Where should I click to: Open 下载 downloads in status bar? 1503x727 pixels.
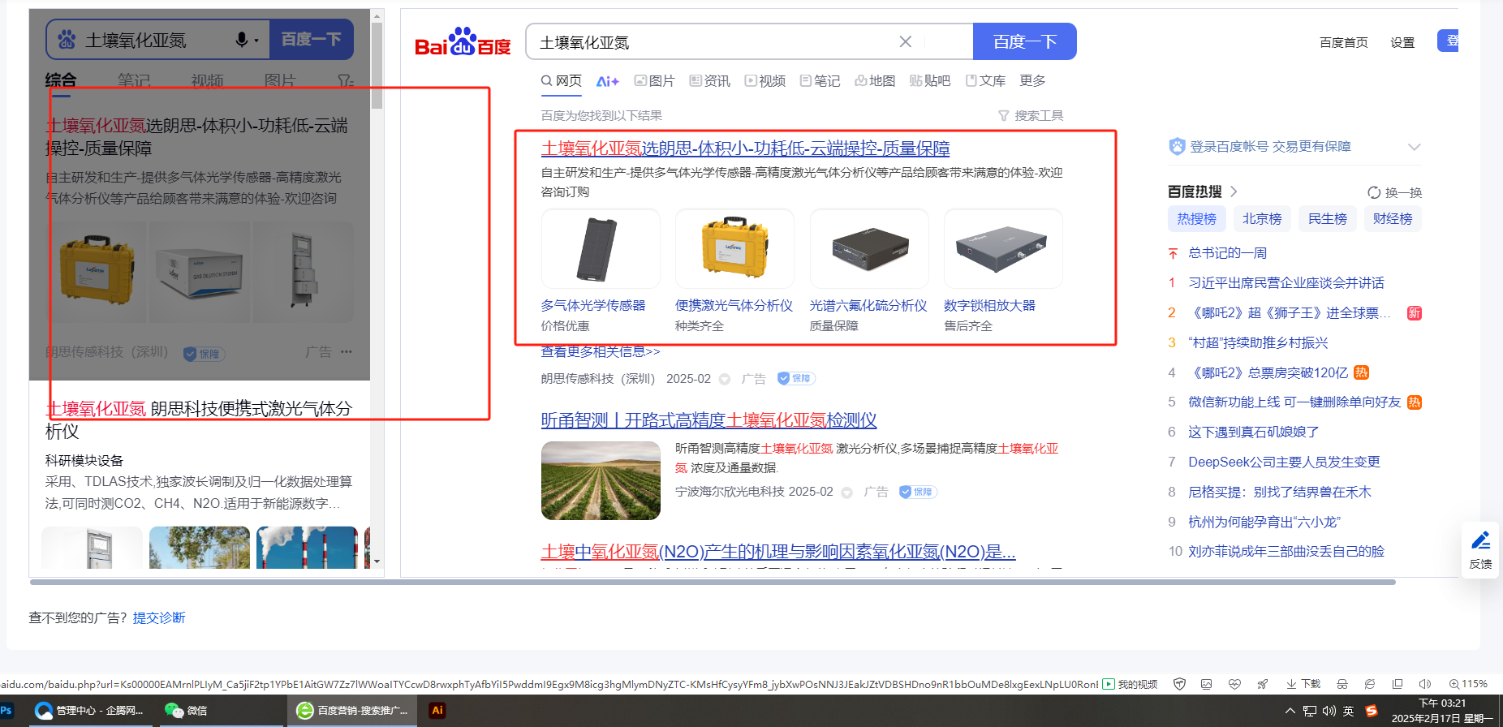(x=1303, y=684)
